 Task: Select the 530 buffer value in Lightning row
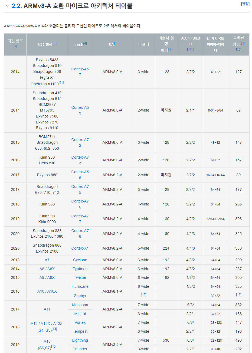click(x=166, y=340)
